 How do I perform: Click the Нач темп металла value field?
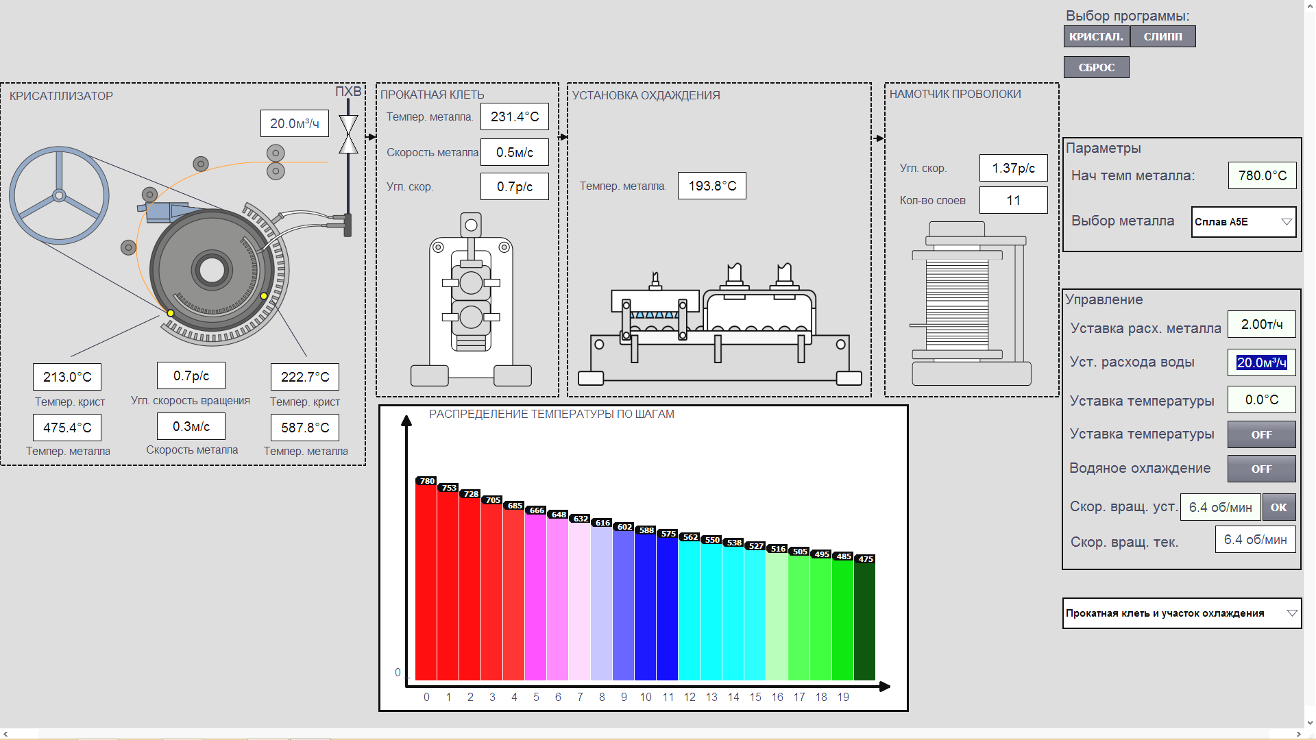pos(1261,176)
